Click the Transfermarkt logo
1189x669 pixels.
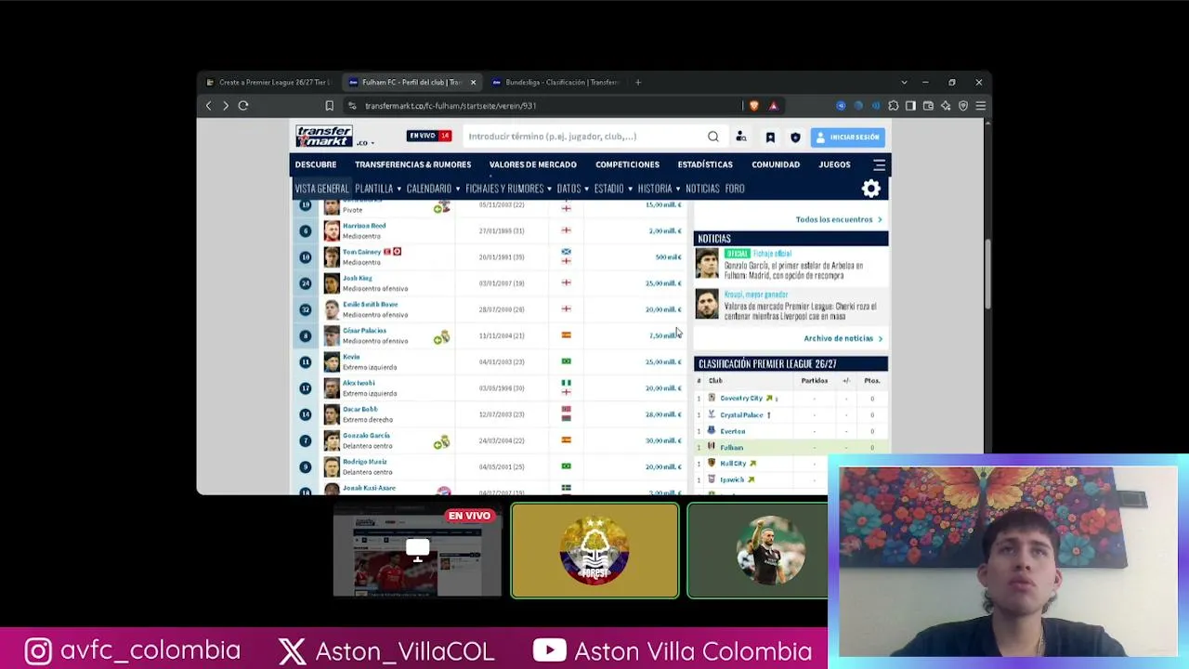point(324,137)
